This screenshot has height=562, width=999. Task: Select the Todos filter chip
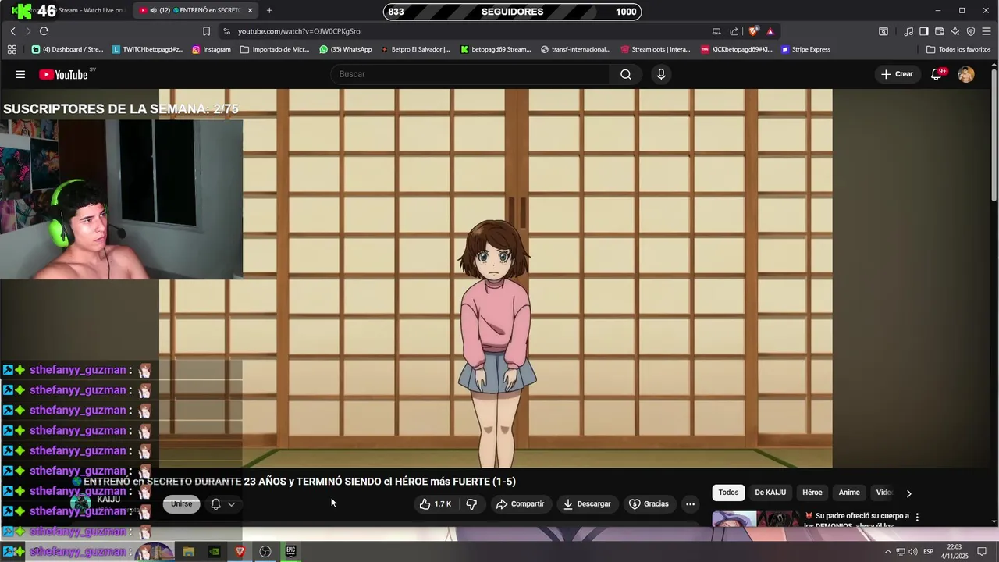click(x=728, y=493)
